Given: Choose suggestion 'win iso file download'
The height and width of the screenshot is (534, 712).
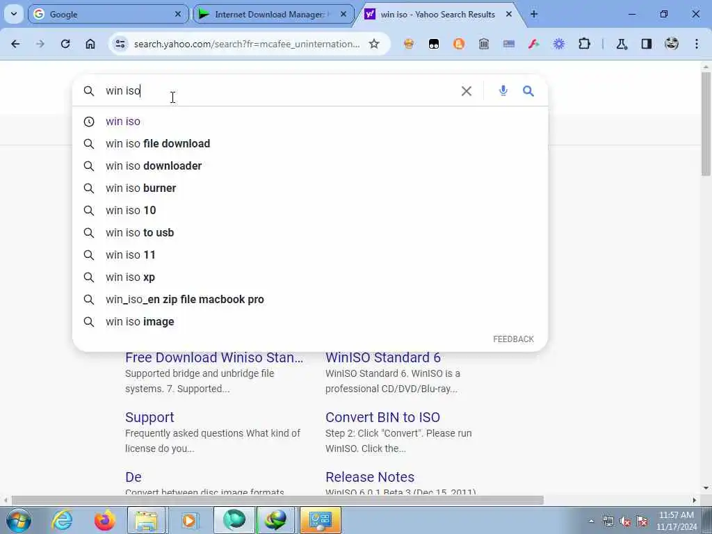Looking at the screenshot, I should [310, 143].
